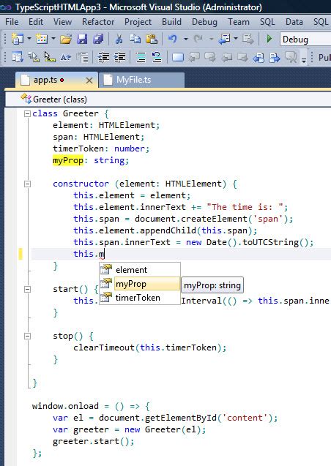Image resolution: width=331 pixels, height=466 pixels.
Task: Click the New Project toolbar icon
Action: (x=18, y=39)
